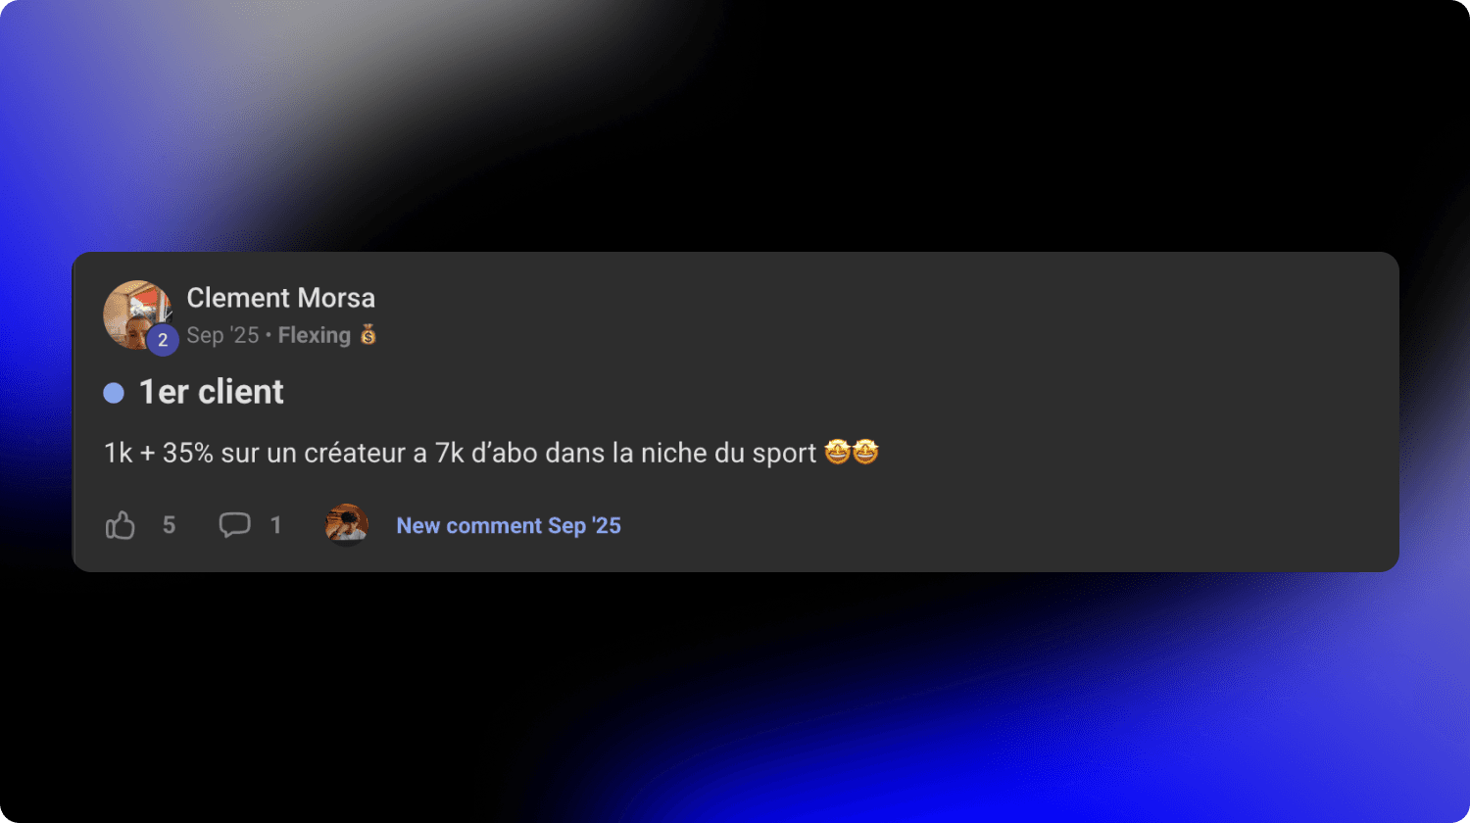Click the level 2 badge on avatar
Screen dimensions: 1470x823
(163, 340)
